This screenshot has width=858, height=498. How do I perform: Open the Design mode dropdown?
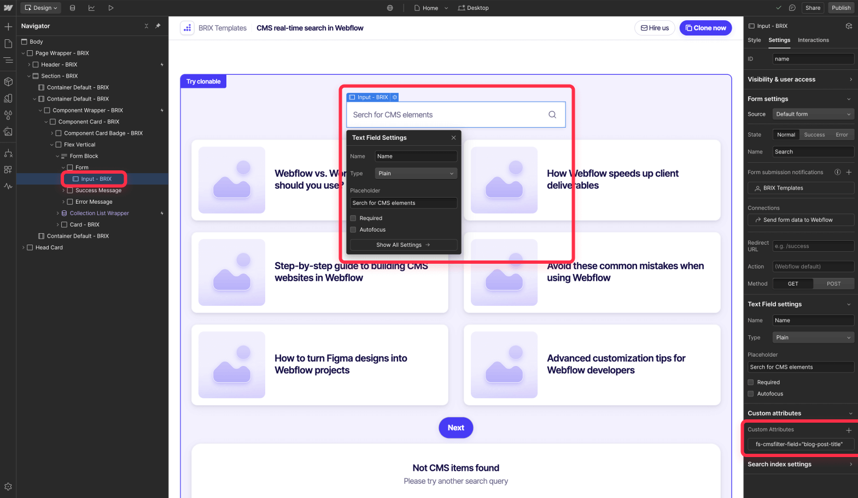click(x=41, y=8)
